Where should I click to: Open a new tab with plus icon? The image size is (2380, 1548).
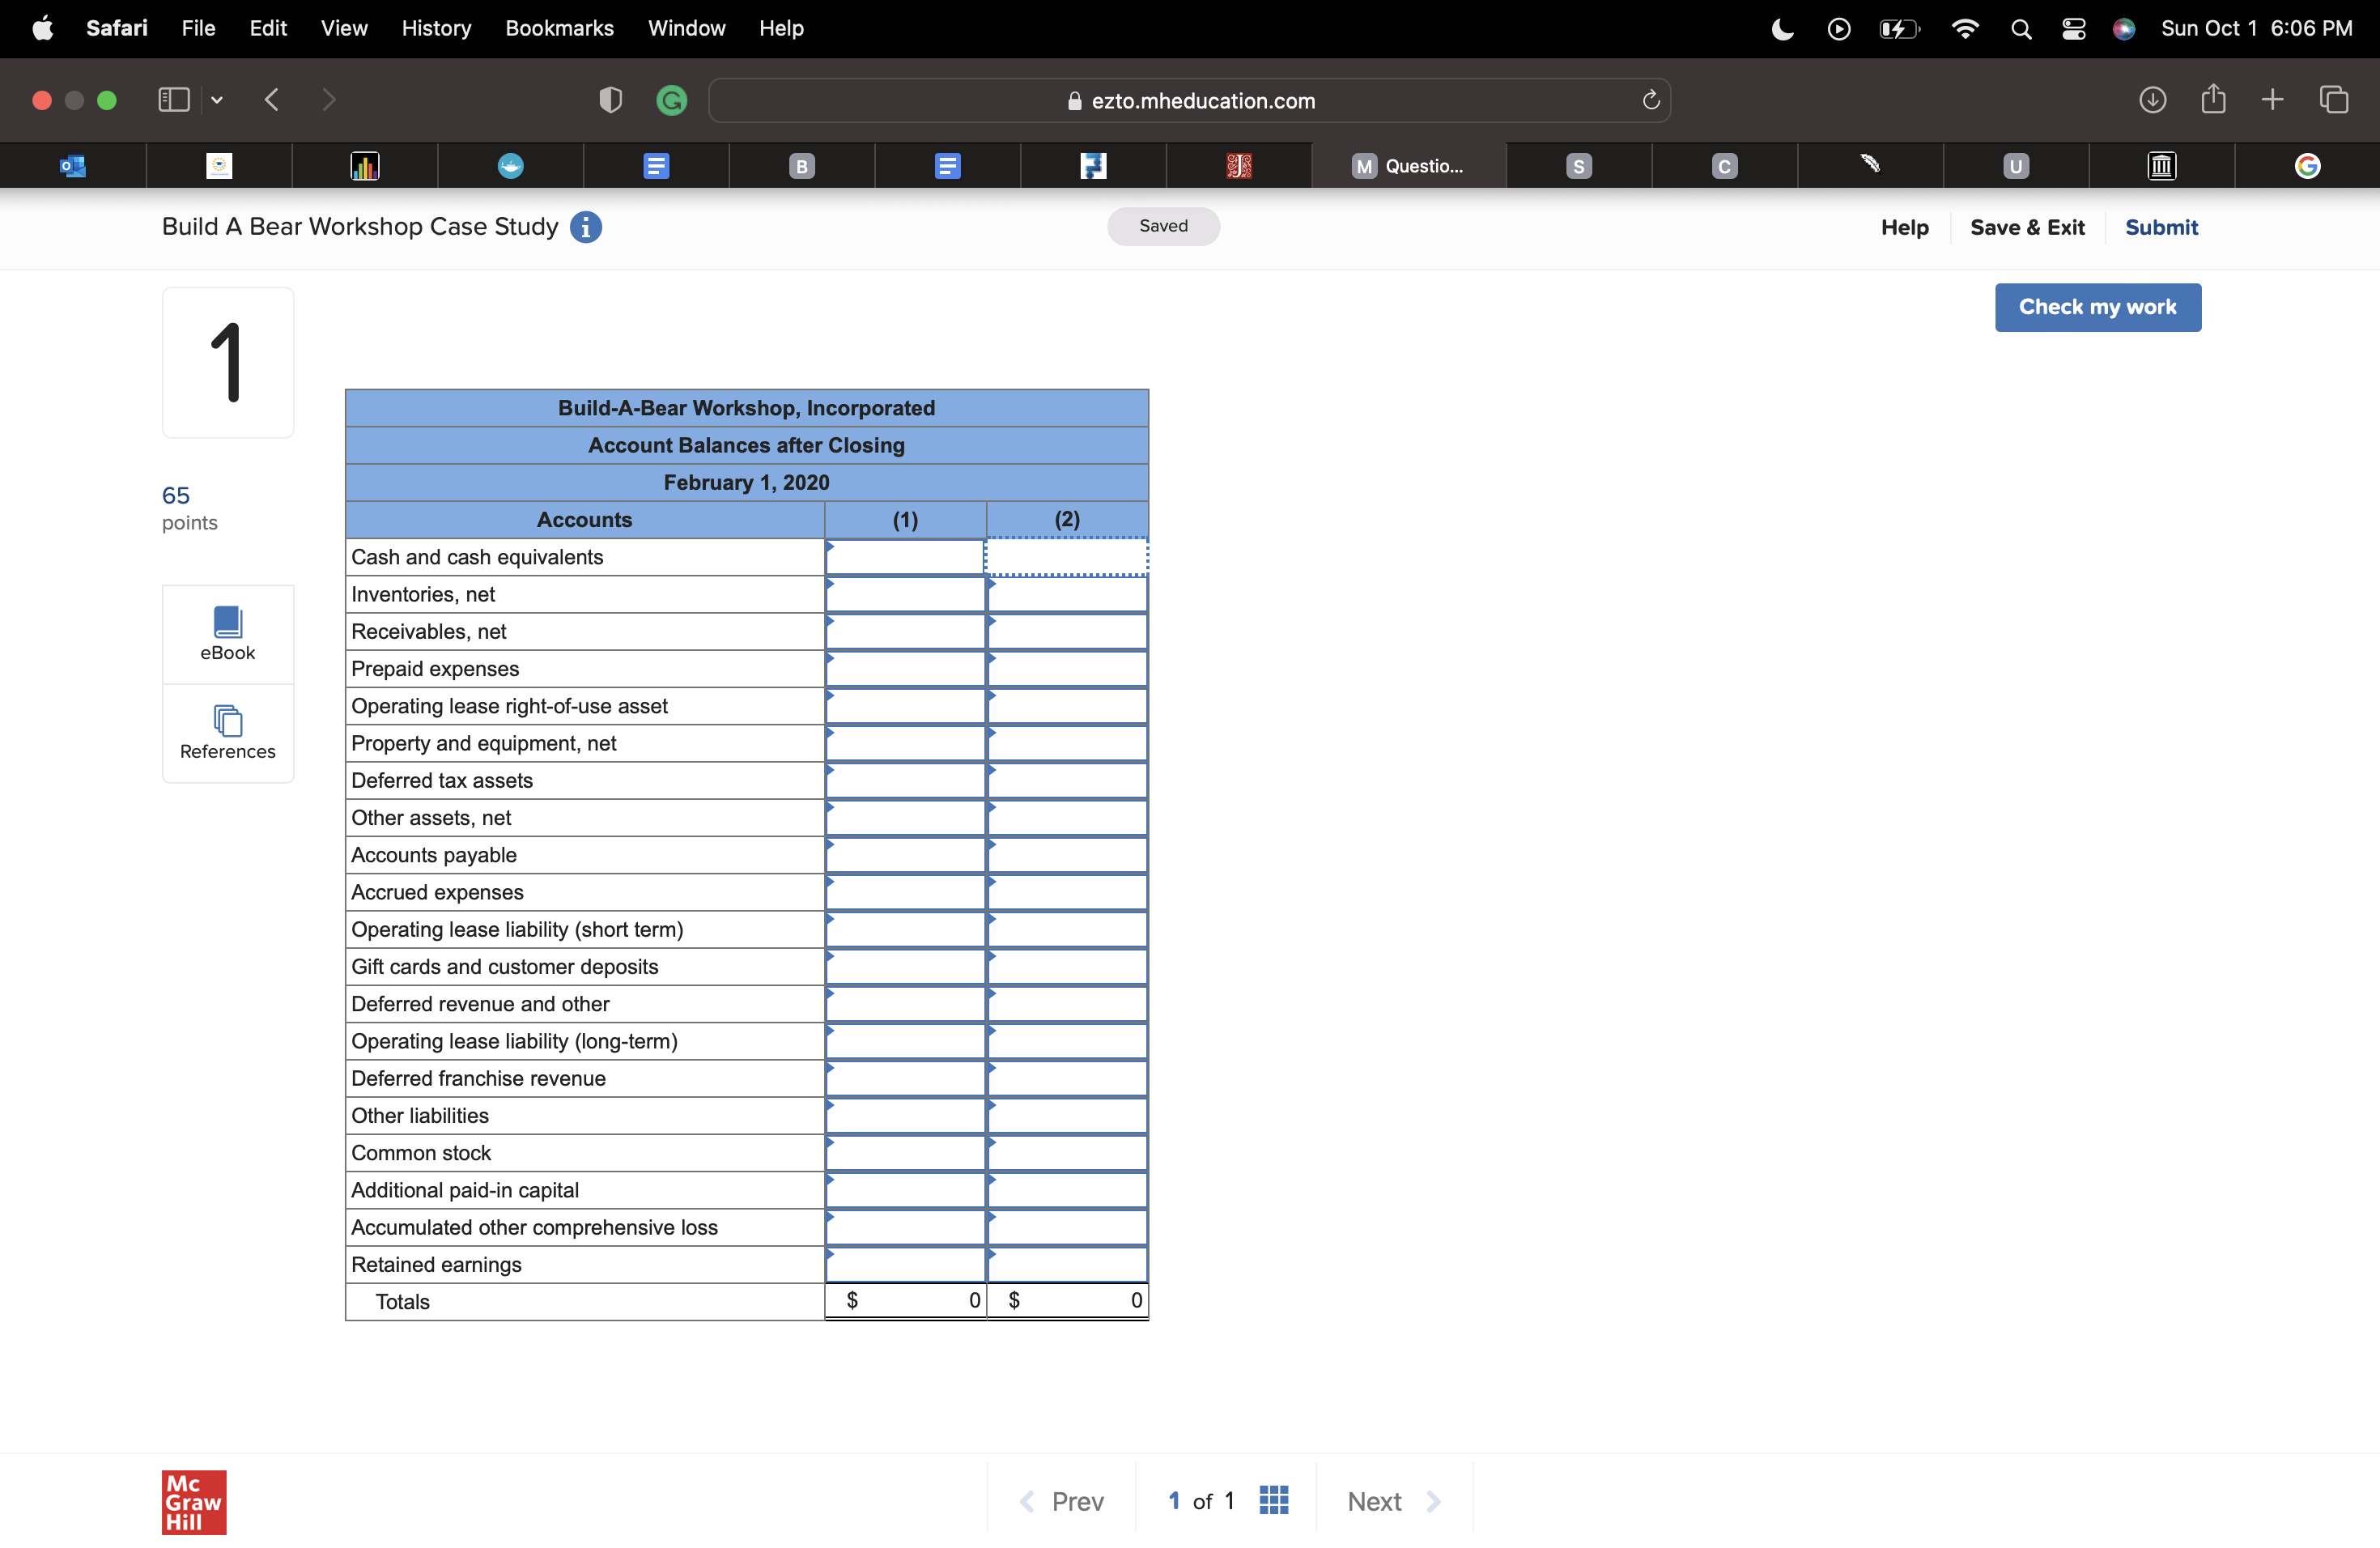(x=2272, y=100)
